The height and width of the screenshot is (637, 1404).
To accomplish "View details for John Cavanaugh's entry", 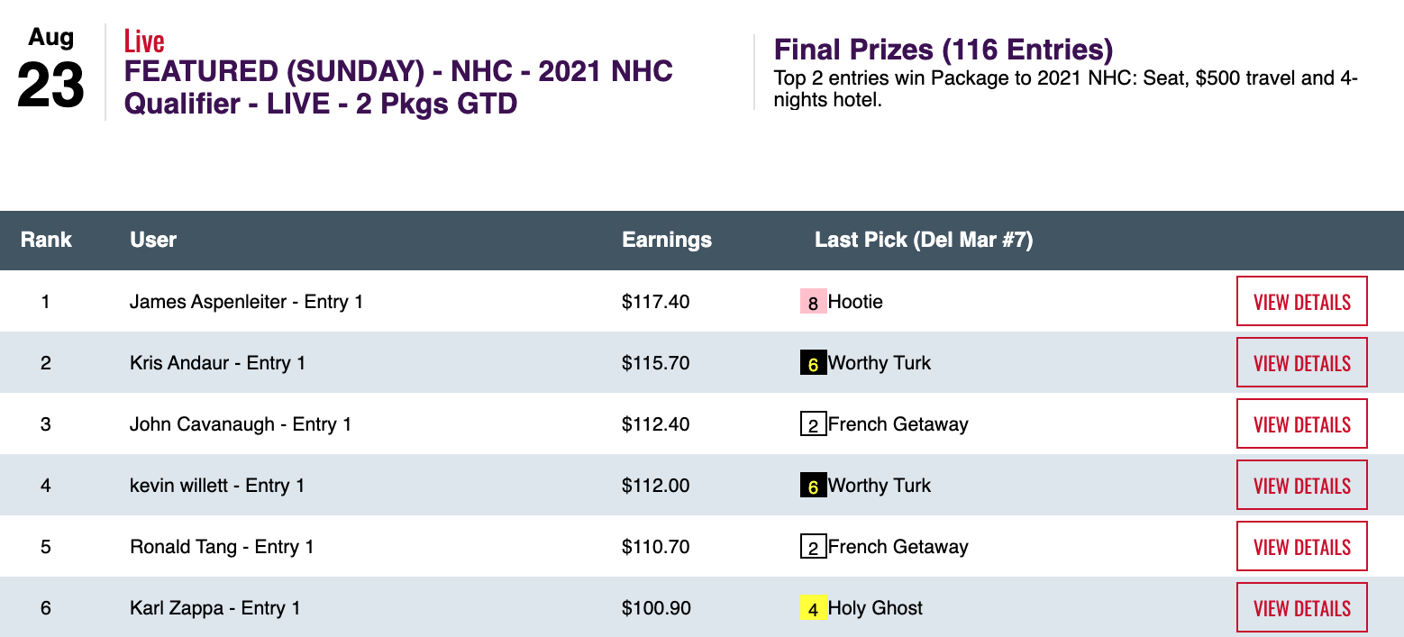I will [x=1301, y=424].
